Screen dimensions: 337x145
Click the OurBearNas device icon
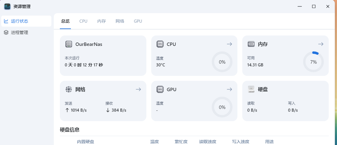69,44
